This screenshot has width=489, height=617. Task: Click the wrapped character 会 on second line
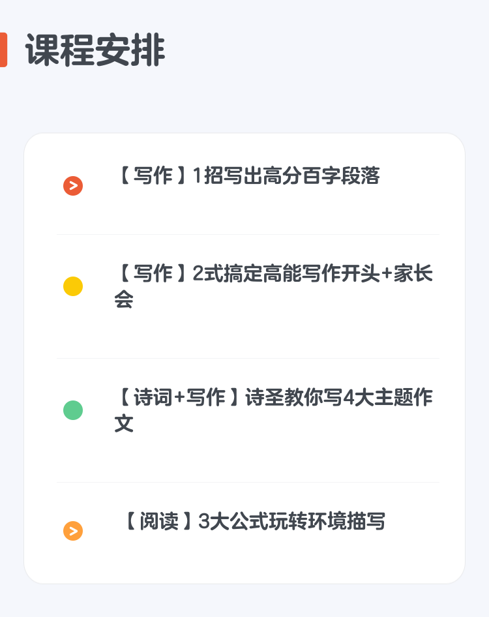124,299
